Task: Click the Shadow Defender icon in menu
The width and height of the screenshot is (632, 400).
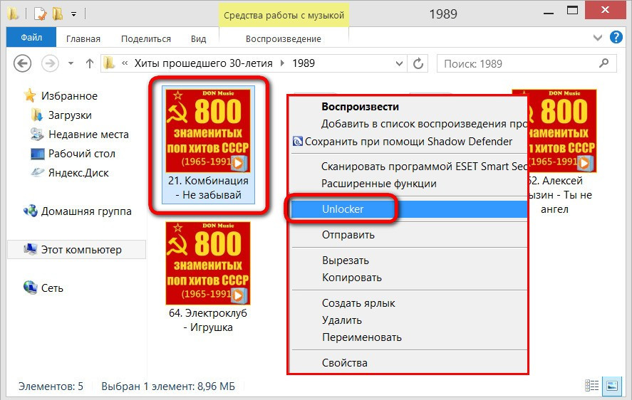Action: (297, 142)
